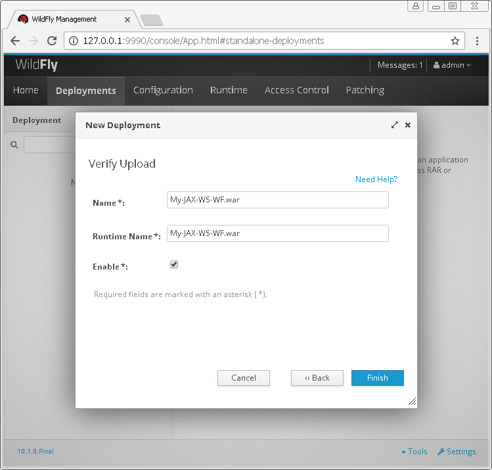
Task: Click the WildFly logo
Action: pos(37,64)
